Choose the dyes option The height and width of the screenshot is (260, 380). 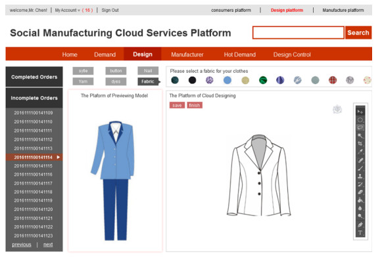tap(116, 81)
